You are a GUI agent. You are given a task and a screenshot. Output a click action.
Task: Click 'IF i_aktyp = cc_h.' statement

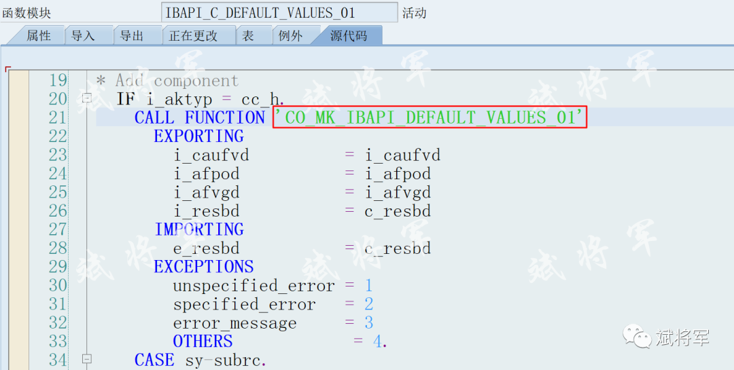pyautogui.click(x=200, y=99)
